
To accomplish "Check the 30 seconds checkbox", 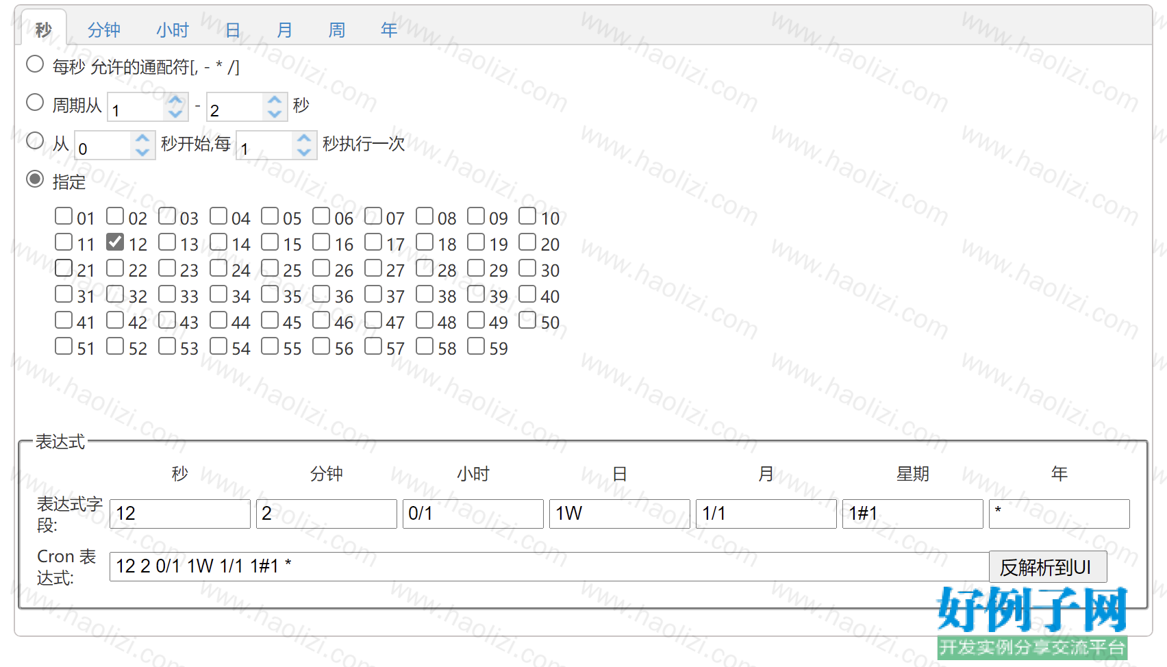I will click(x=527, y=268).
